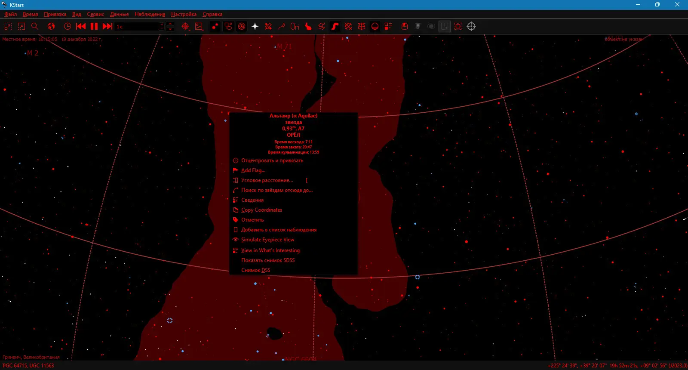Toggle opaque ground icon

(x=375, y=26)
